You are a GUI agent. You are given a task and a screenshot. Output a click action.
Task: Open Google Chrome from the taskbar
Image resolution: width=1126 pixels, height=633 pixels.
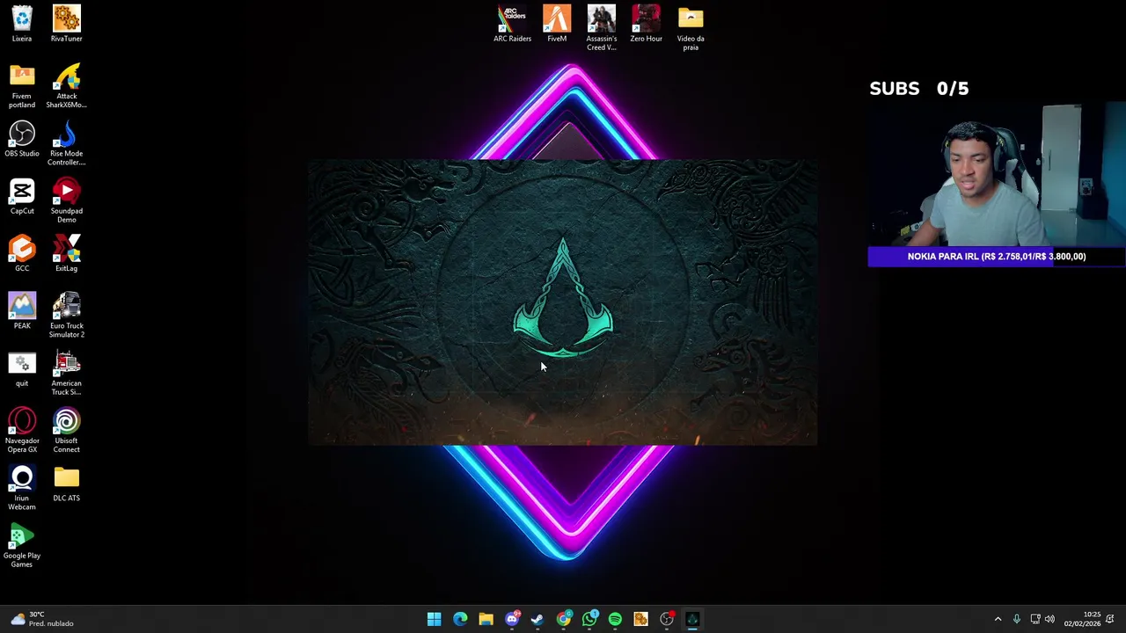tap(563, 619)
